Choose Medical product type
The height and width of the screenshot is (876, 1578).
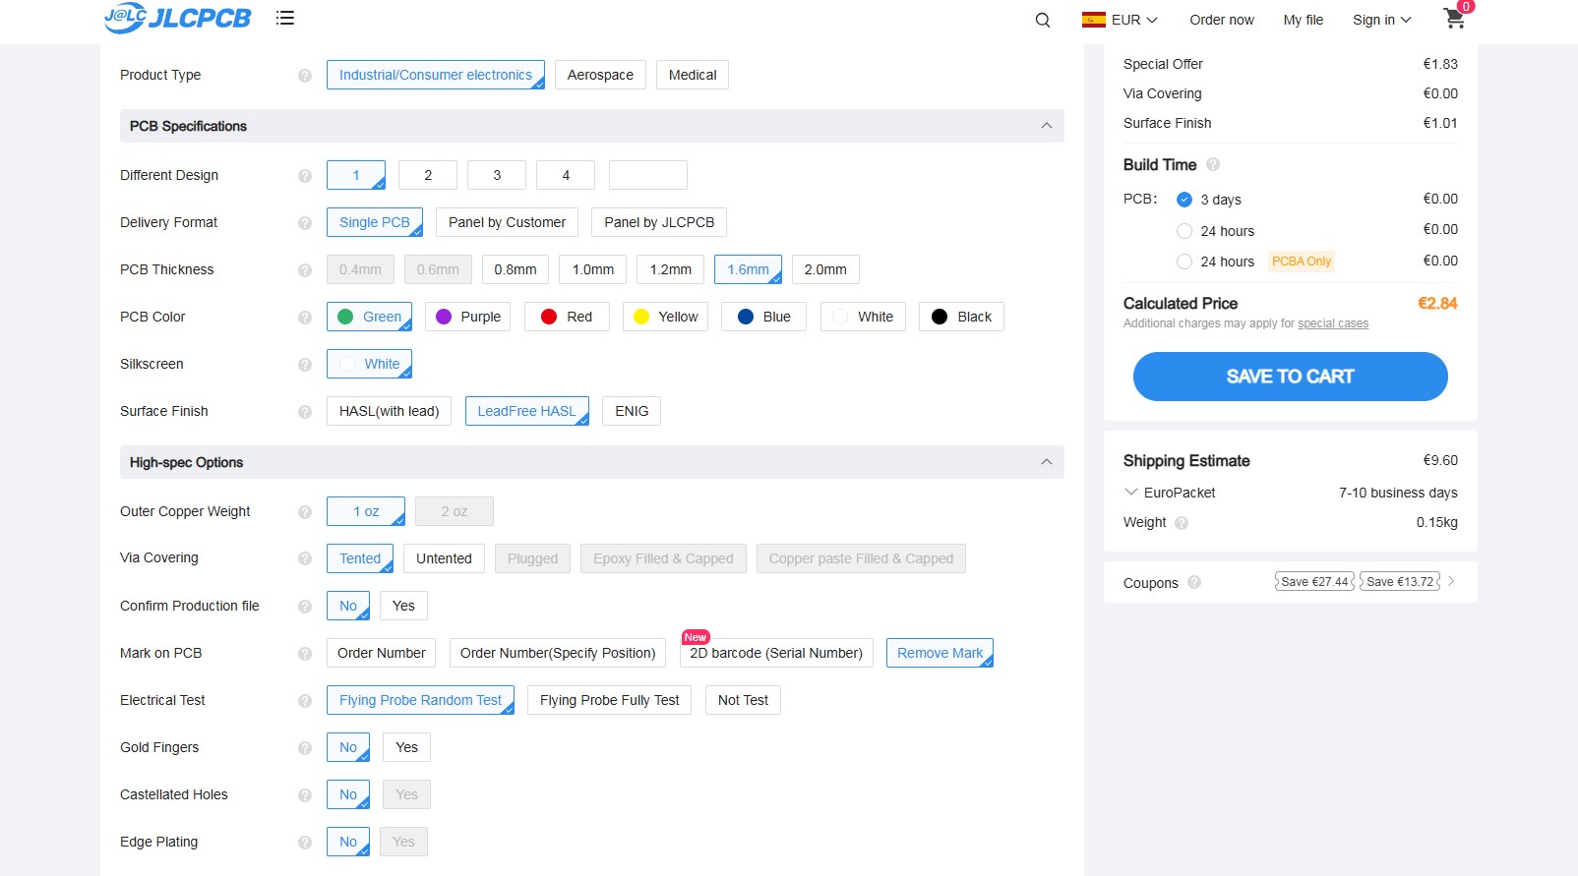click(x=693, y=75)
